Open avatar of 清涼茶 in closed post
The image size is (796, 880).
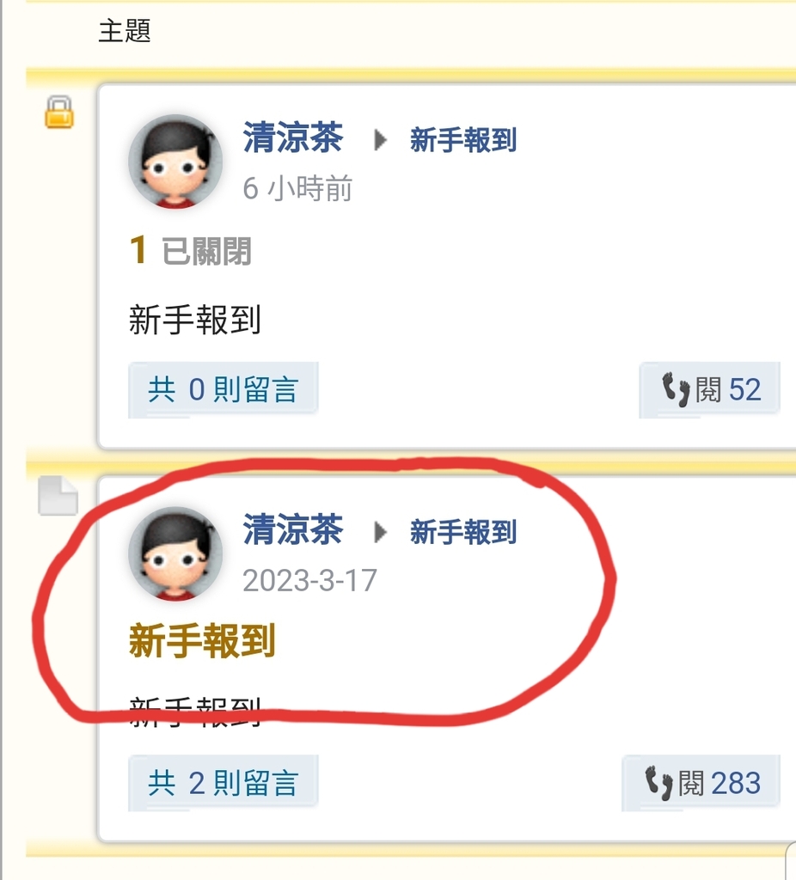175,162
